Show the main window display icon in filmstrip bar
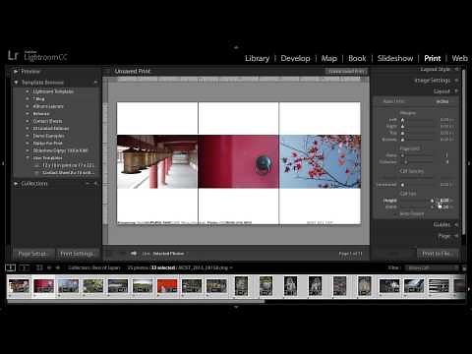This screenshot has width=472, height=354. [11, 267]
